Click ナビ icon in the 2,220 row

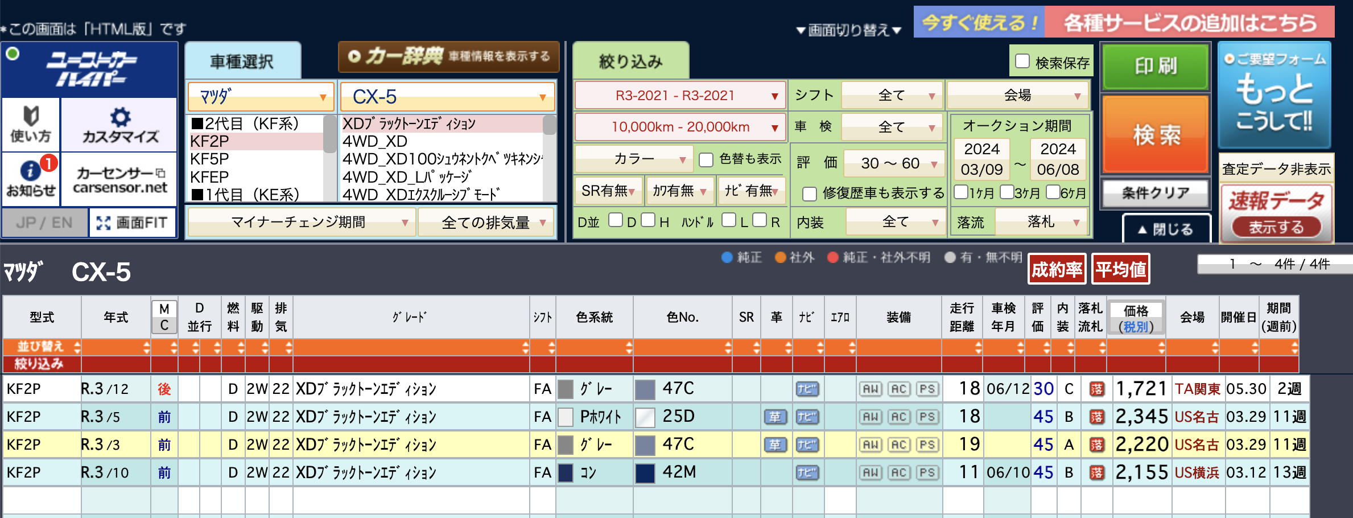pyautogui.click(x=807, y=445)
